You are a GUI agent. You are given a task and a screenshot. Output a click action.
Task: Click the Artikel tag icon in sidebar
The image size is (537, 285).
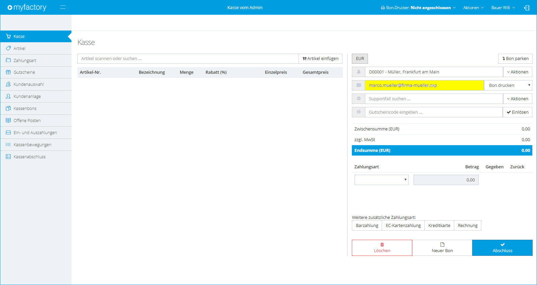(8, 48)
